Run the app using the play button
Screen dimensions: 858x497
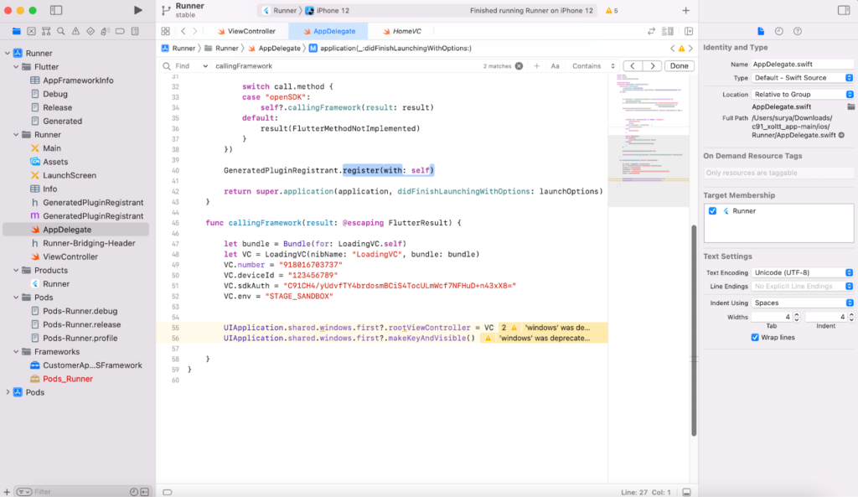pyautogui.click(x=138, y=10)
